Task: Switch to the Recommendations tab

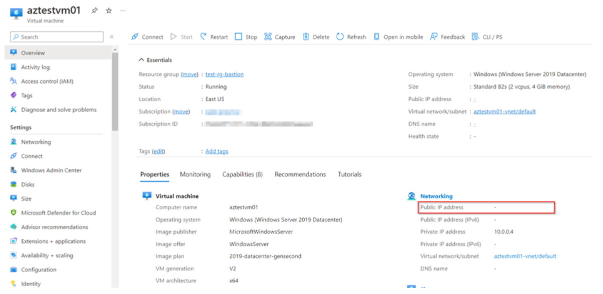Action: (x=300, y=174)
